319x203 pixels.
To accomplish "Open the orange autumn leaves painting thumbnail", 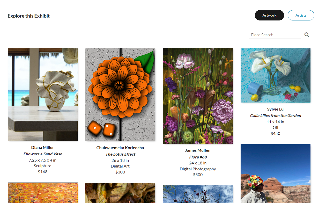I will point(43,193).
